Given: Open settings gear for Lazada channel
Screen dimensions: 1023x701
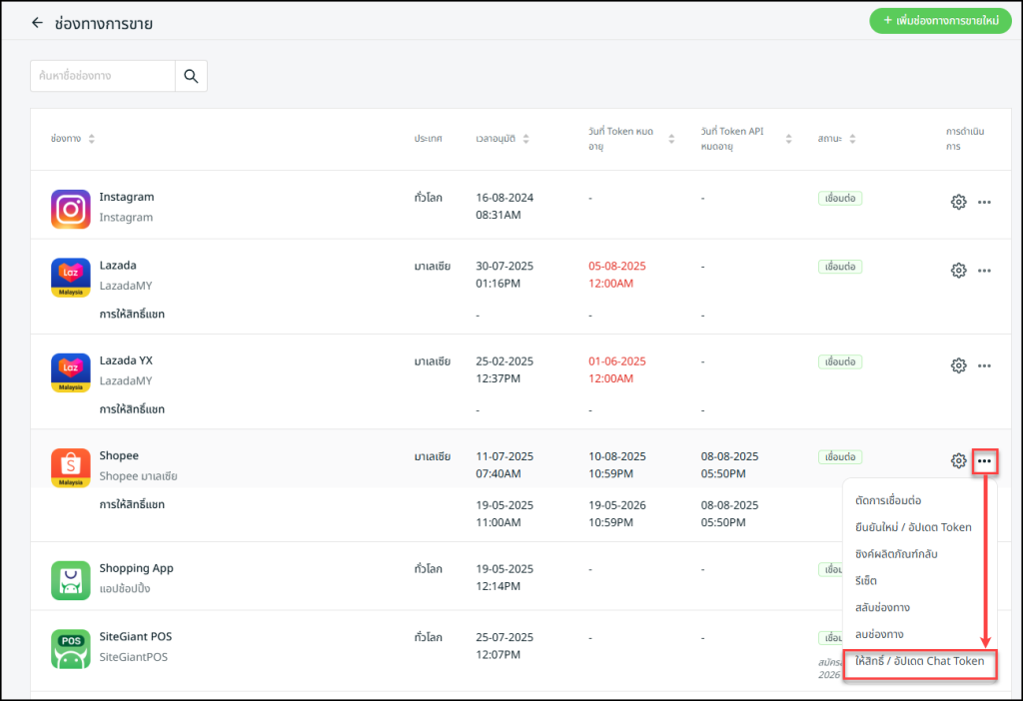Looking at the screenshot, I should click(958, 270).
